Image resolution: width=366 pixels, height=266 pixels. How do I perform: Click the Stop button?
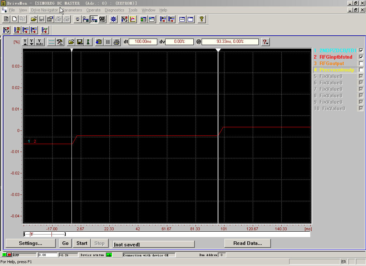[99, 243]
